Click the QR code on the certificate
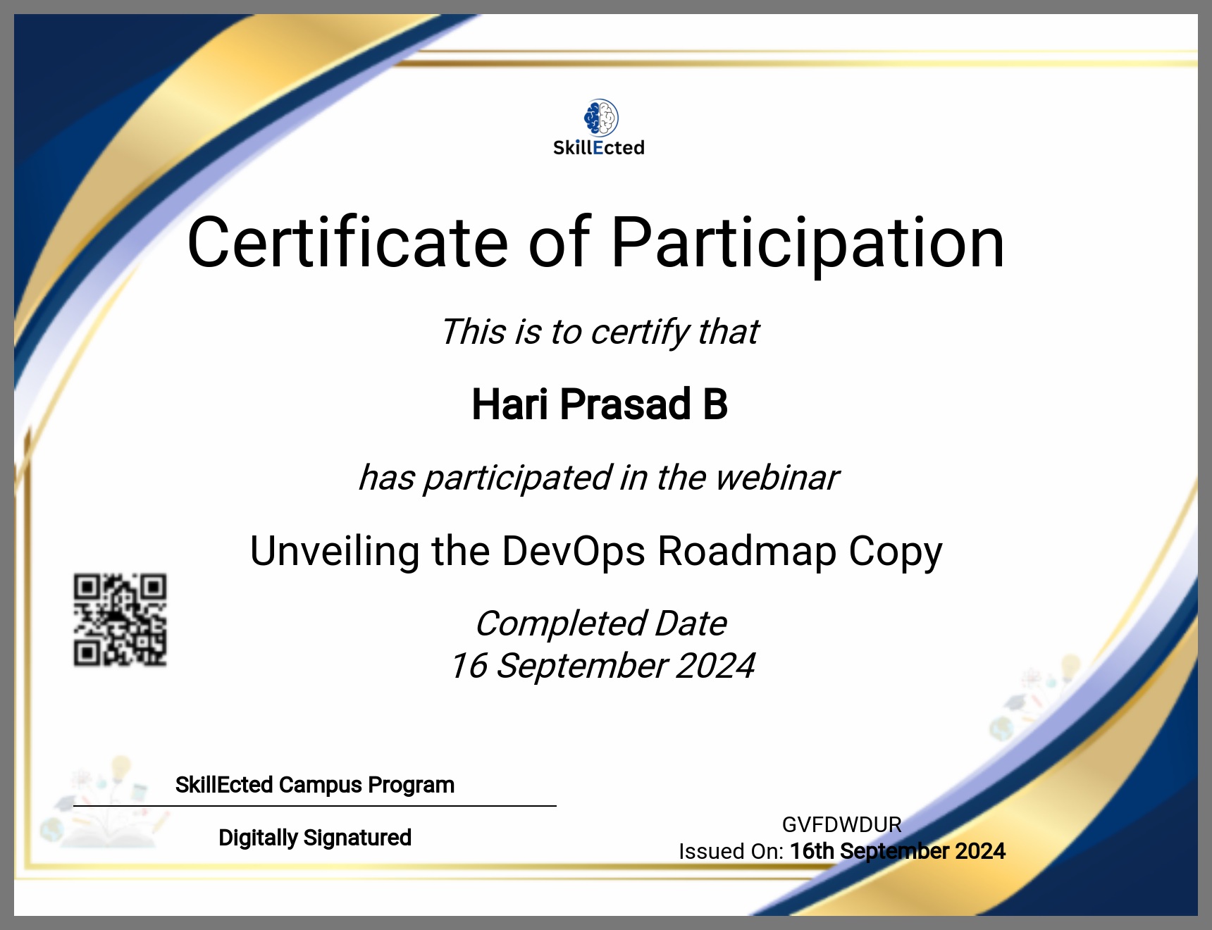 tap(120, 620)
